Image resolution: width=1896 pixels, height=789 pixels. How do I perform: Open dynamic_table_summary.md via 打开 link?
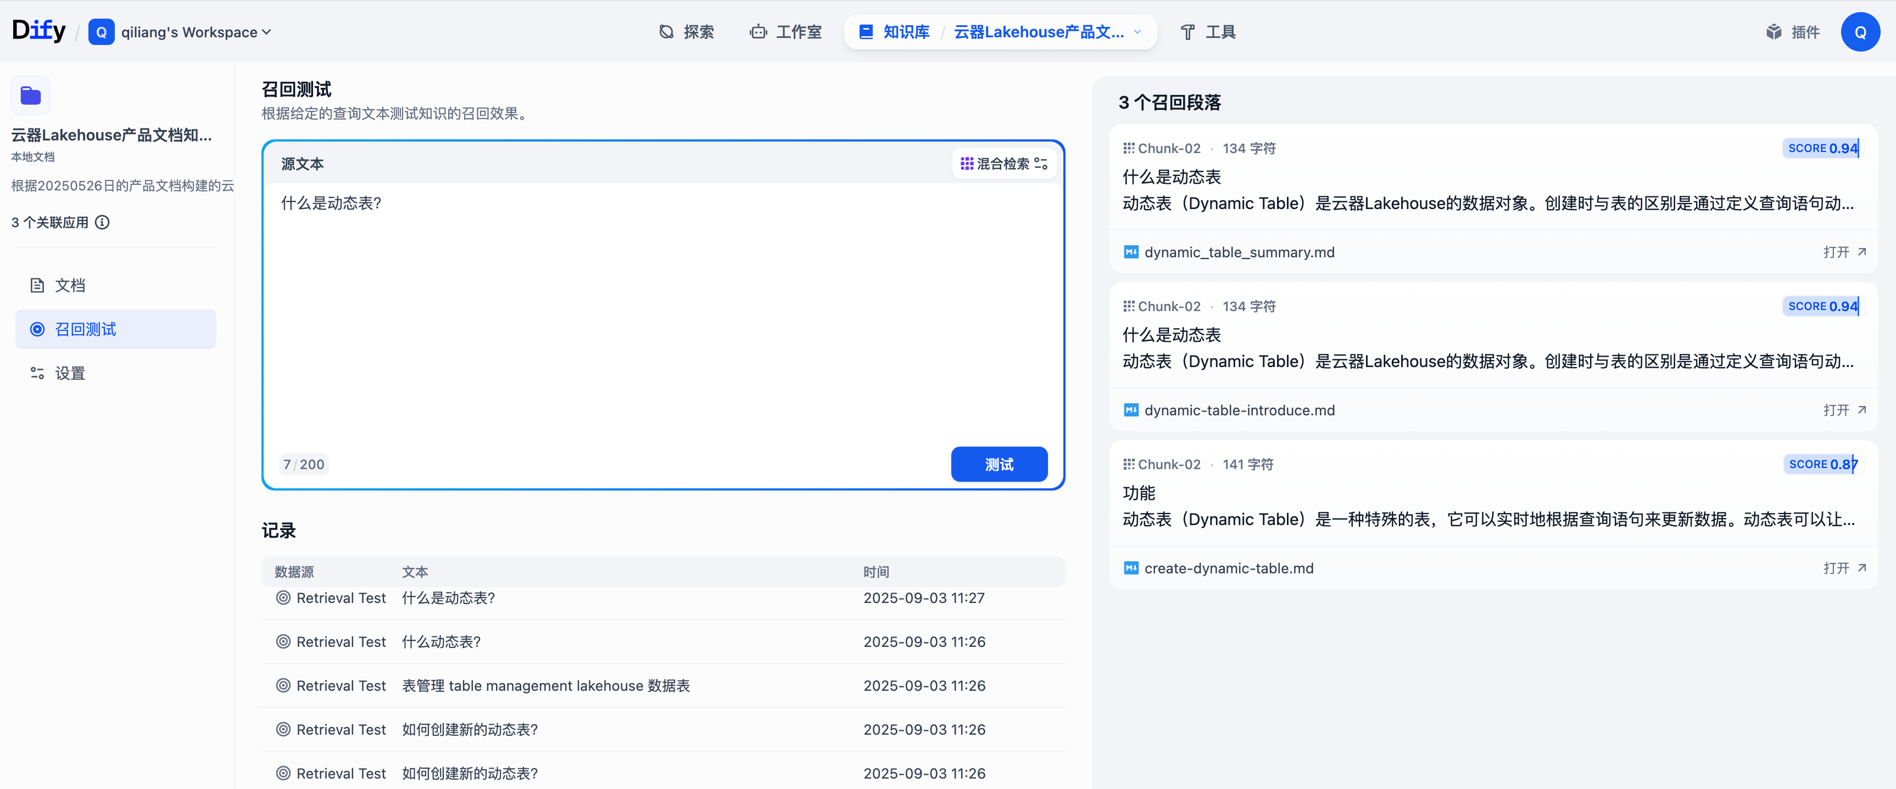pos(1844,252)
